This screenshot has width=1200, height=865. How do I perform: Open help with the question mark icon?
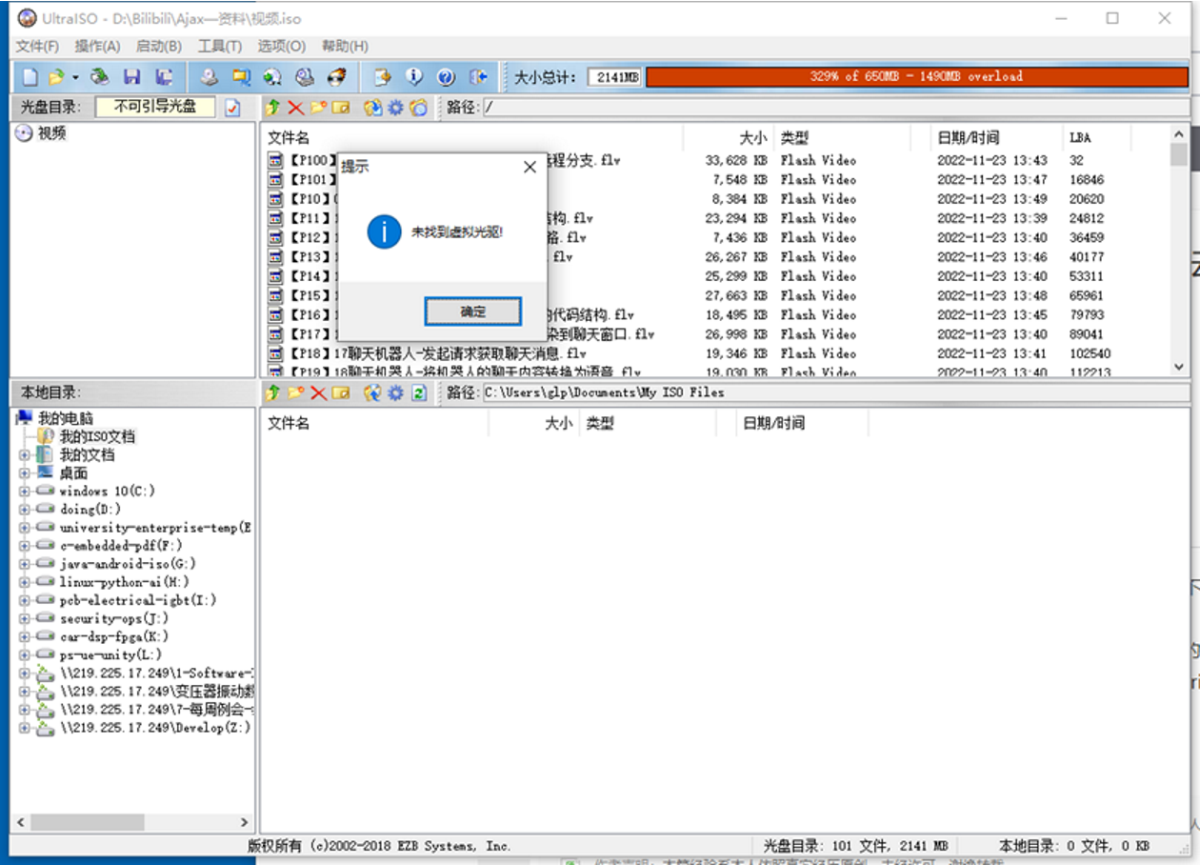click(x=446, y=77)
